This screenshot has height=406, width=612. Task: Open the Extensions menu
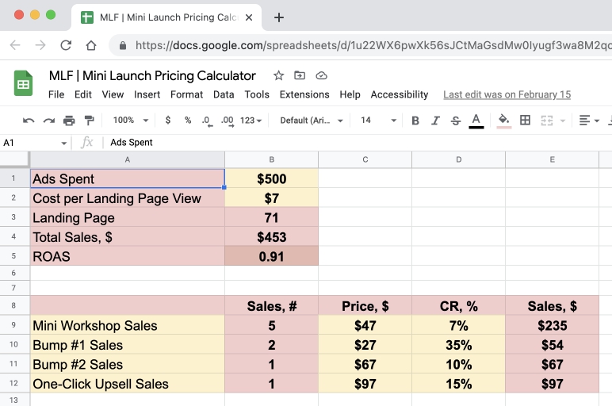click(304, 94)
